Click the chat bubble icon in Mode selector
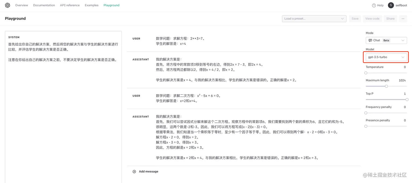This screenshot has height=183, width=412. pos(371,40)
